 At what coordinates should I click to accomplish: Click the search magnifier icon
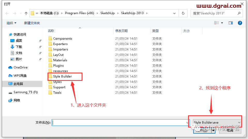[239, 13]
